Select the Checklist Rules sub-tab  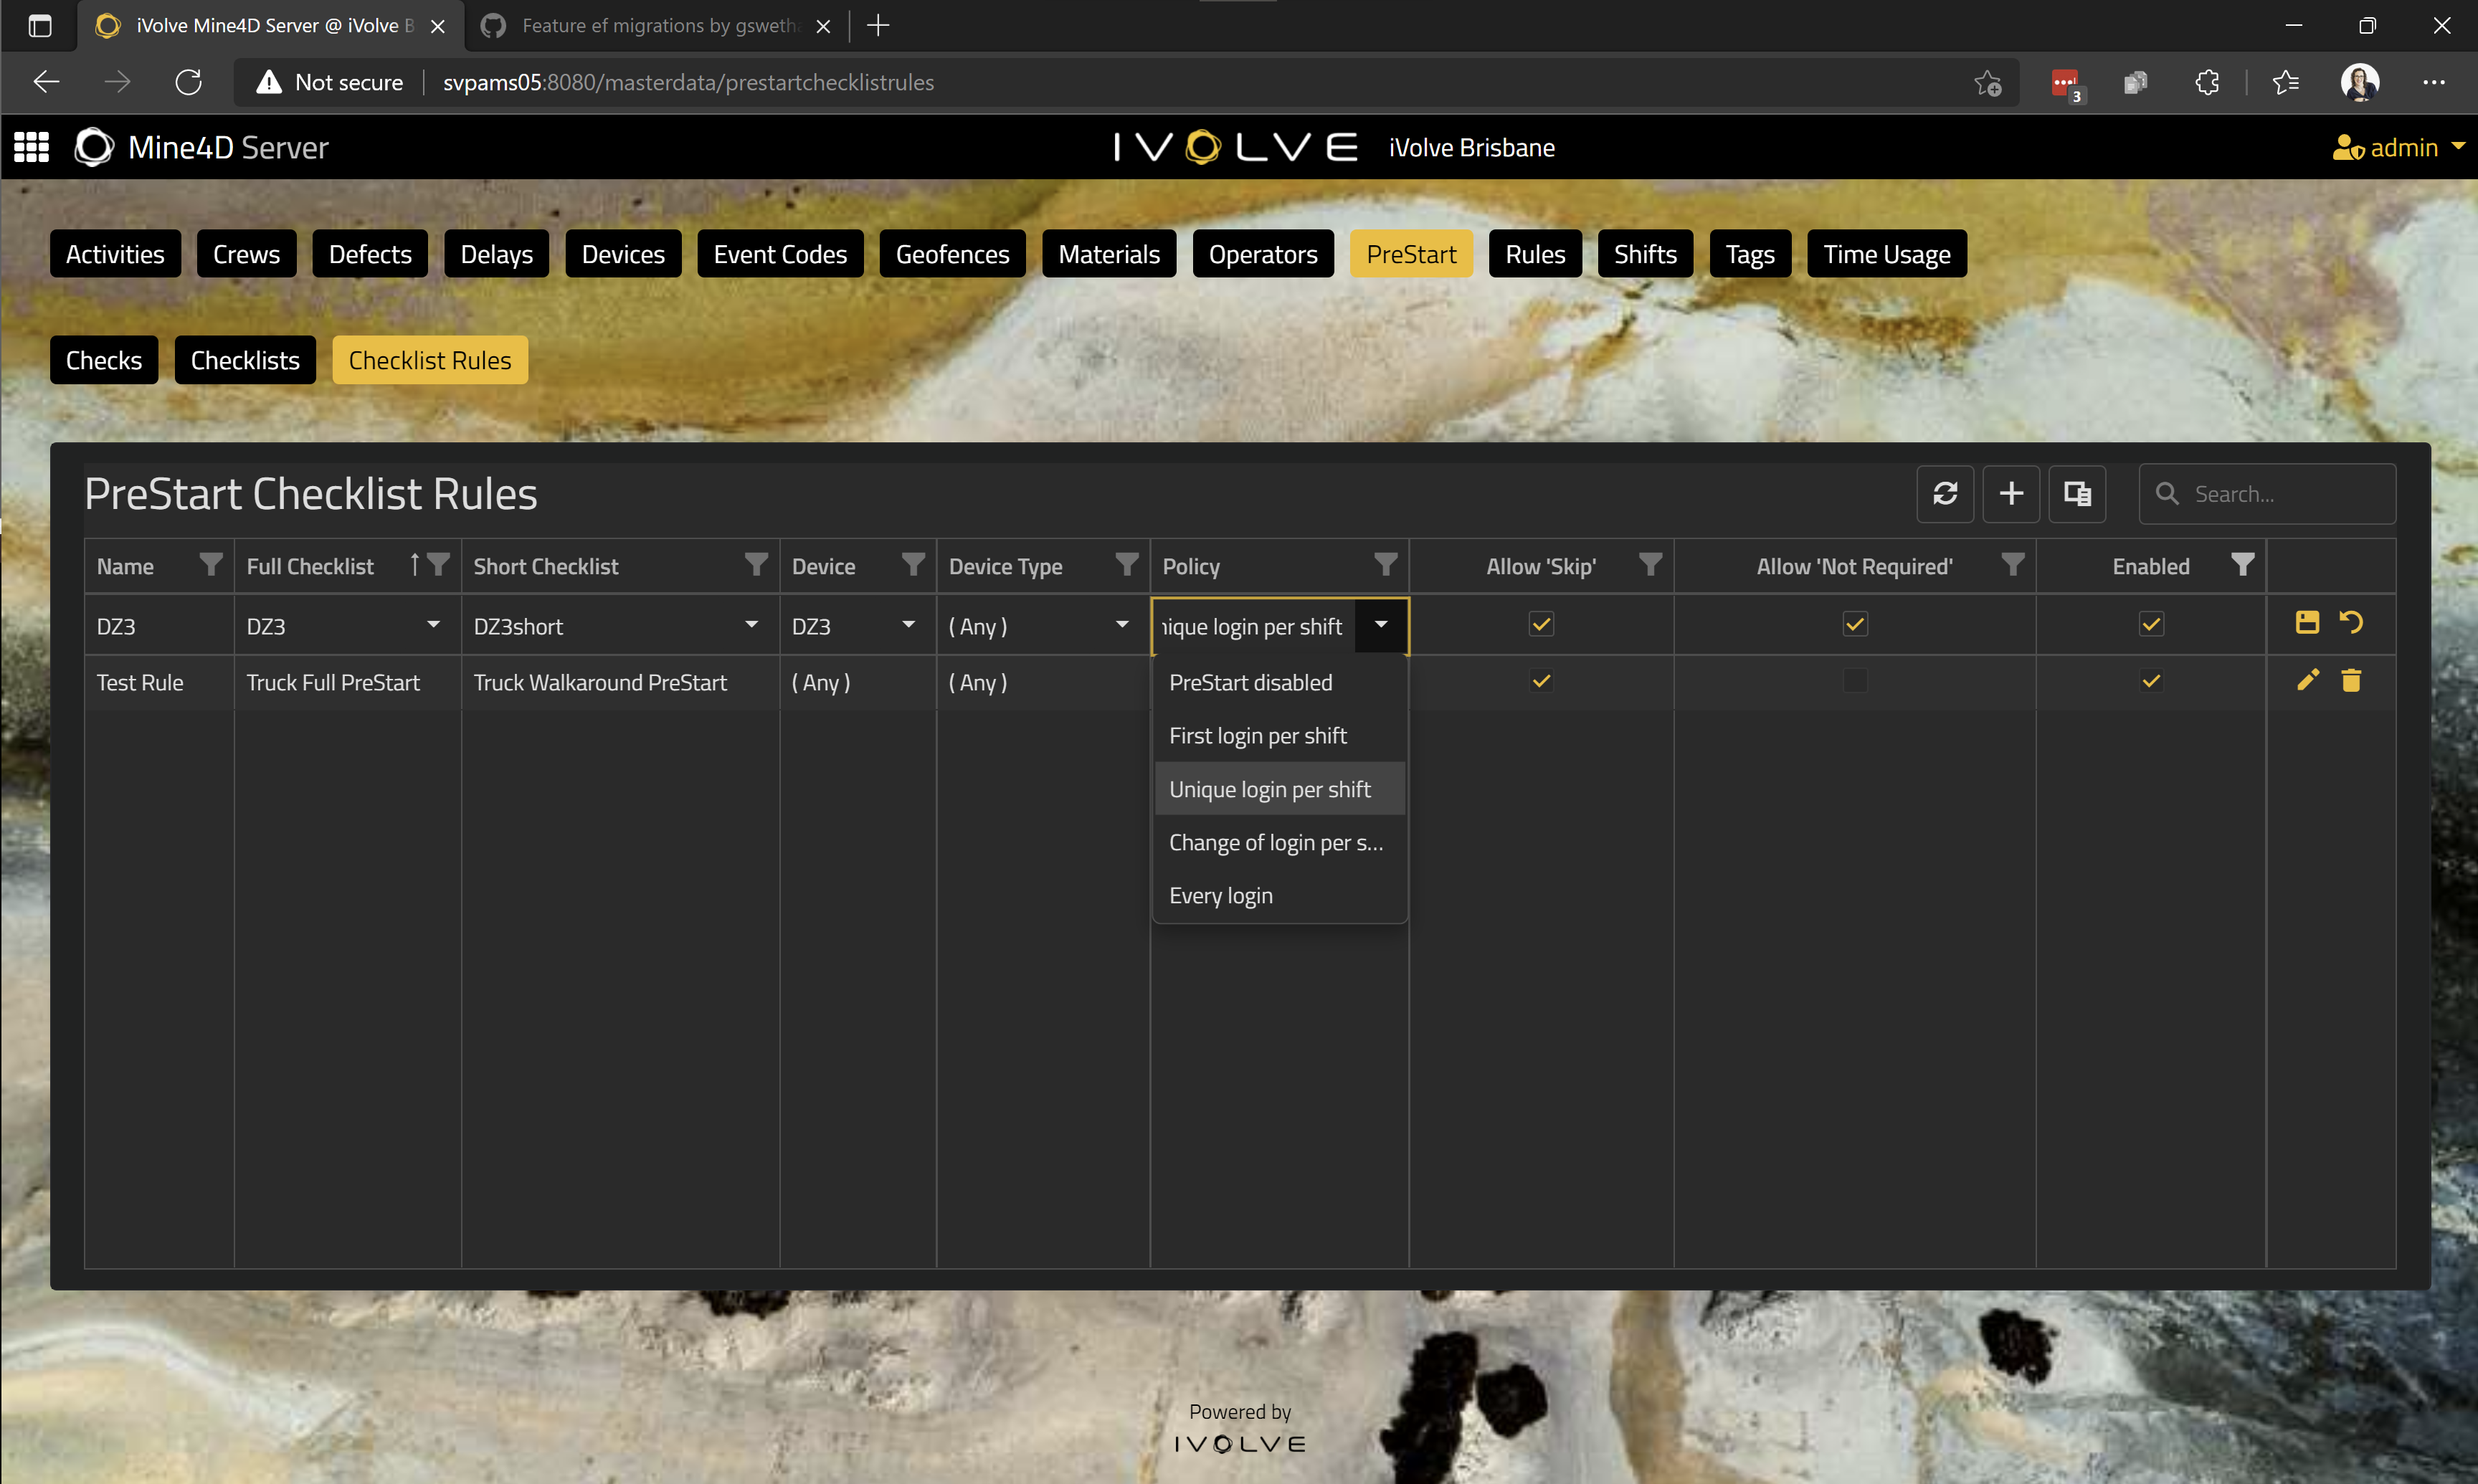(x=429, y=360)
